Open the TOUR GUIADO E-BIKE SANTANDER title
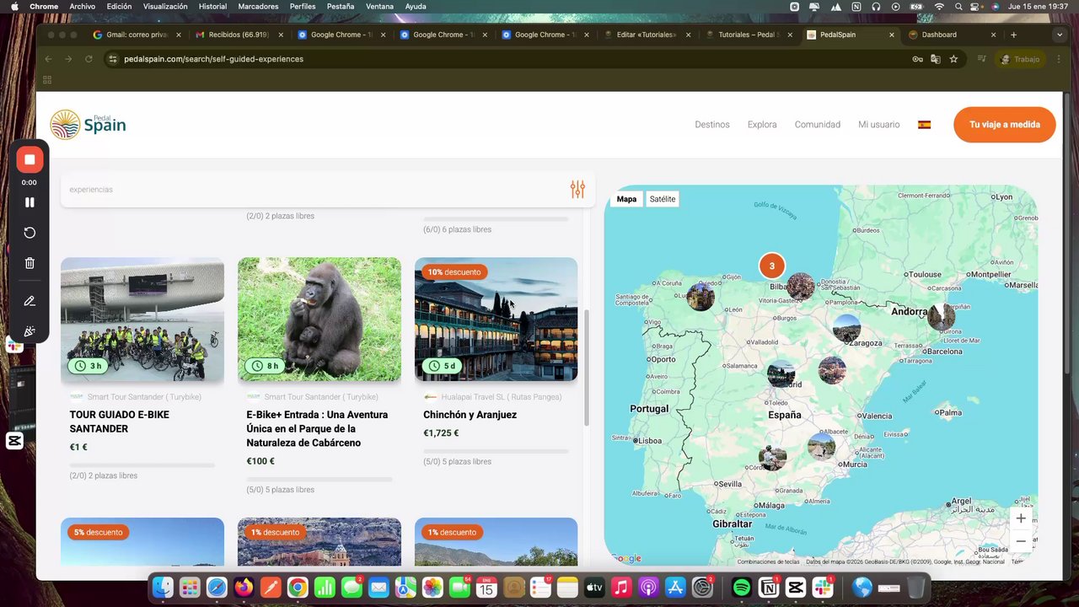 click(120, 422)
